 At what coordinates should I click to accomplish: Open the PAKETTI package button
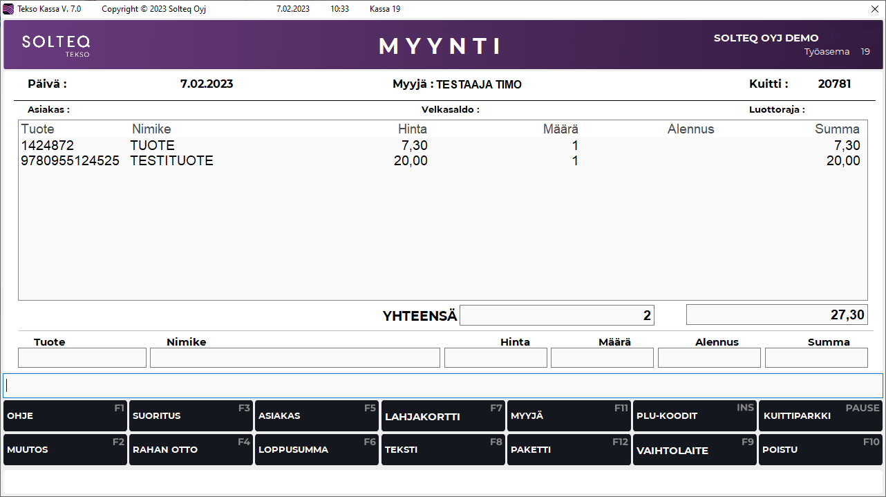tap(568, 449)
